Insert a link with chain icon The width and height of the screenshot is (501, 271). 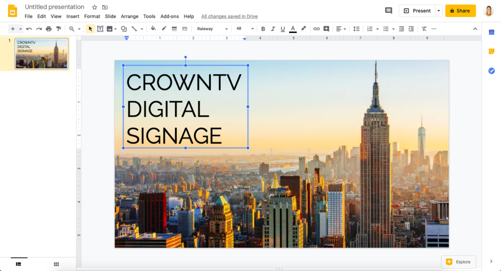point(317,29)
